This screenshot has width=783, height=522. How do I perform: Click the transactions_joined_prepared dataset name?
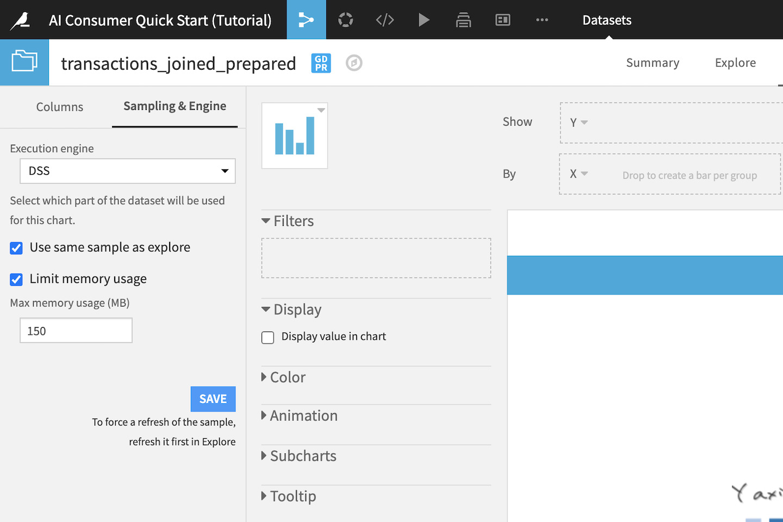[178, 64]
